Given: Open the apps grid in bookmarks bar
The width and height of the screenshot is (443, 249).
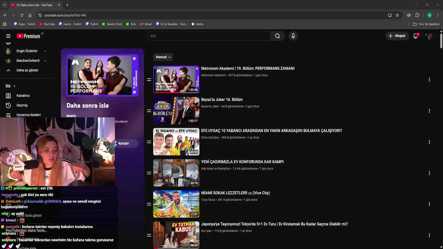Looking at the screenshot, I should pos(4,24).
